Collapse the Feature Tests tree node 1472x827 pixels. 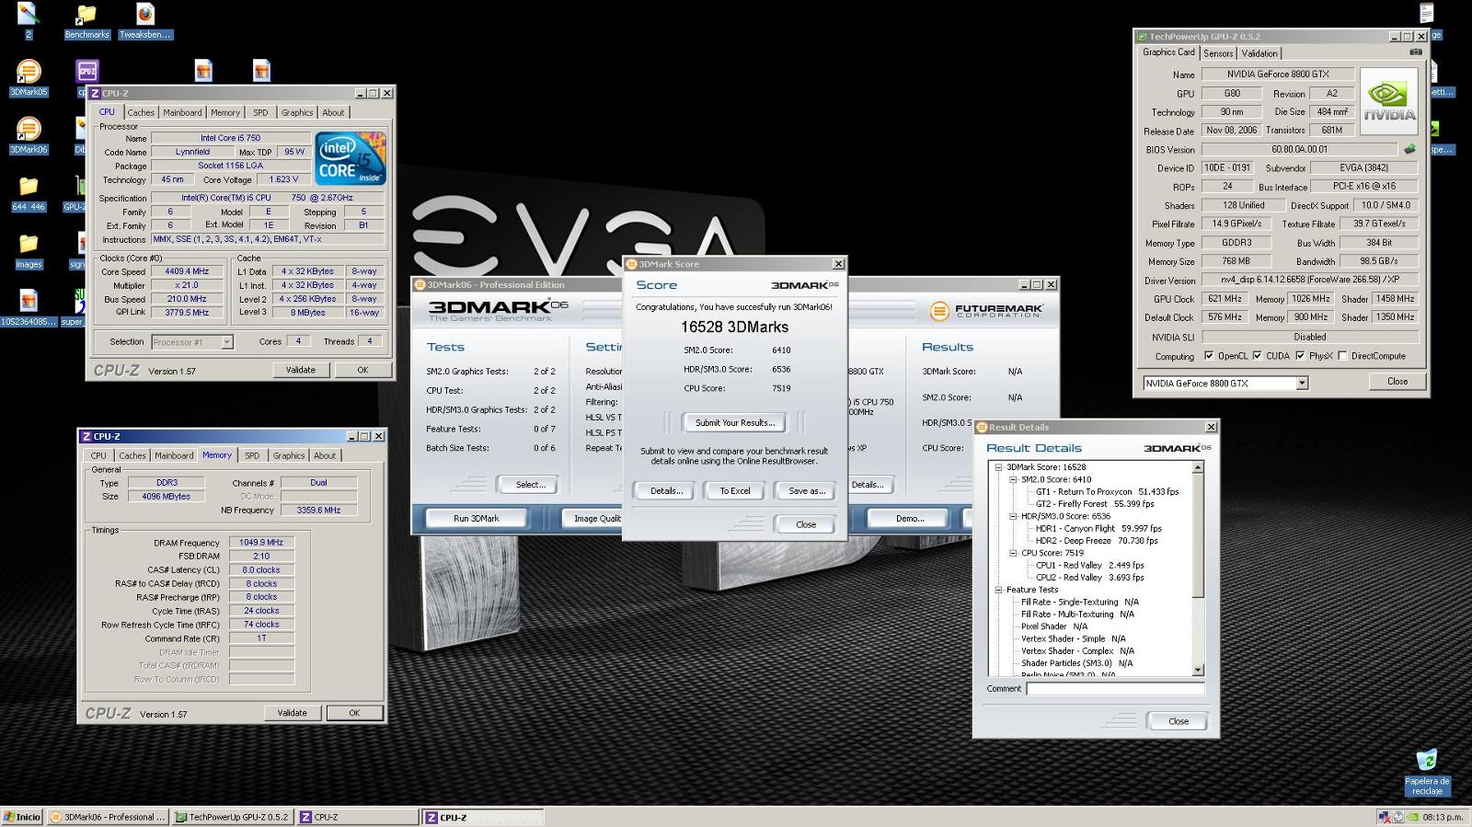click(x=998, y=590)
